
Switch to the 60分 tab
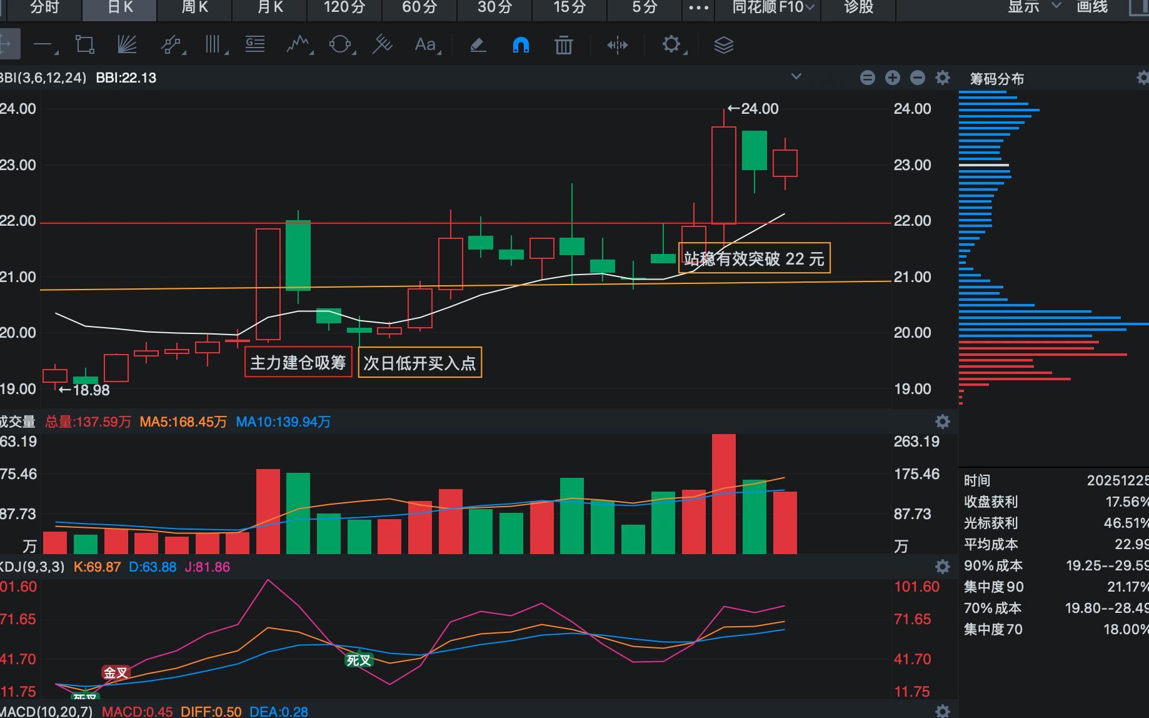tap(419, 8)
